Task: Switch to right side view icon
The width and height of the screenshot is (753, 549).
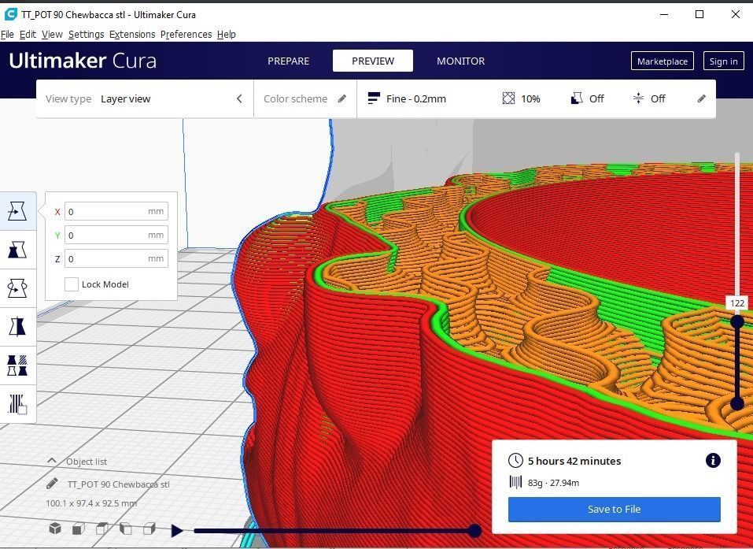Action: point(149,529)
